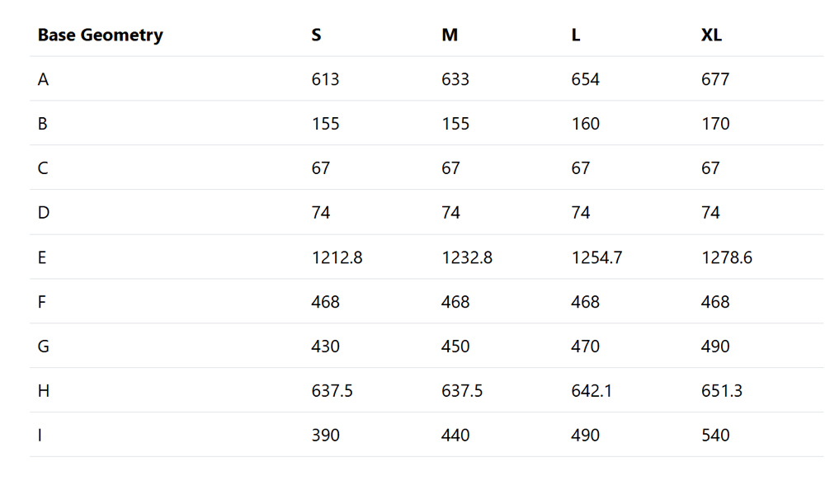Image resolution: width=825 pixels, height=495 pixels.
Task: Click the value 642.1 in row H
Action: (592, 391)
